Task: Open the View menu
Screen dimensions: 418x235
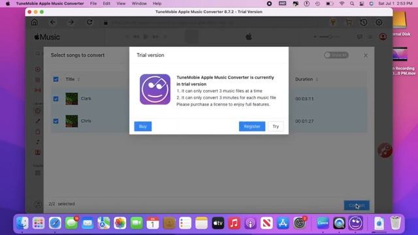Action: point(121,3)
